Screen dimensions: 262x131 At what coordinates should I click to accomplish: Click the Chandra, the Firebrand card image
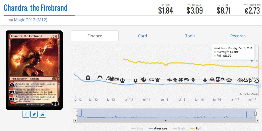[34, 70]
